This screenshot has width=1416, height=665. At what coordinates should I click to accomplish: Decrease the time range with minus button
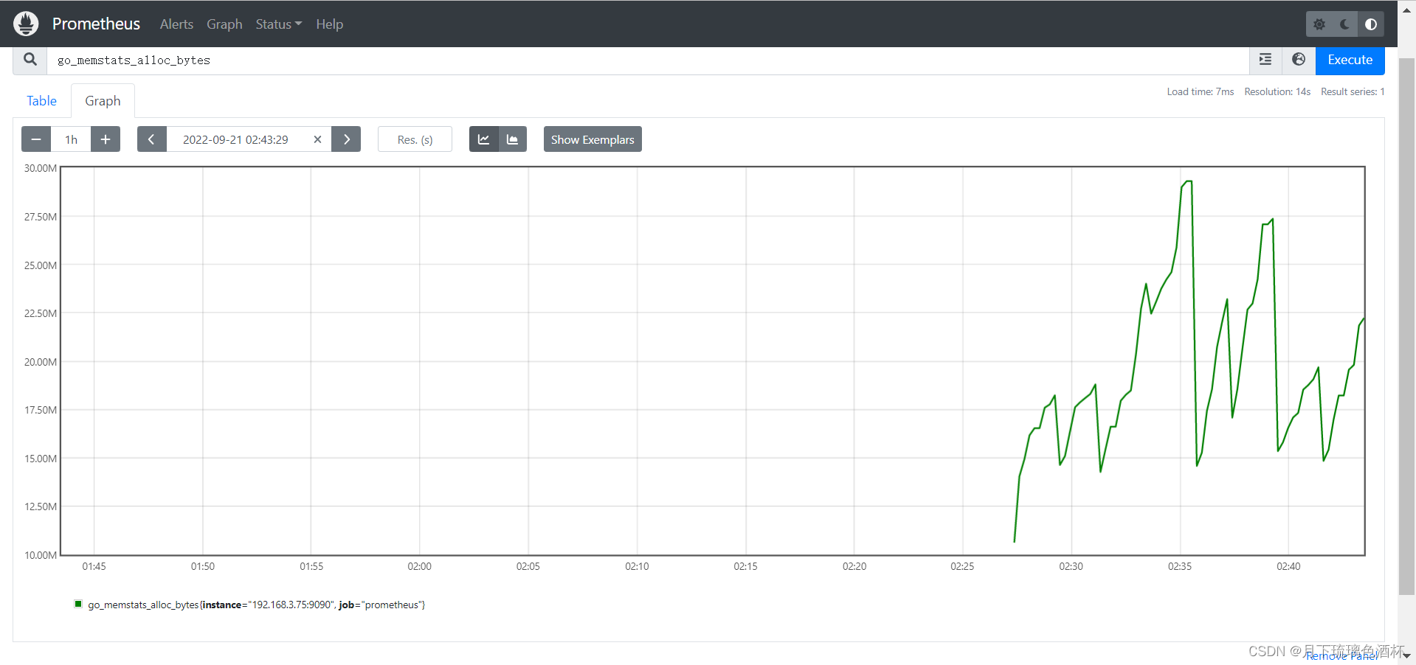point(36,139)
